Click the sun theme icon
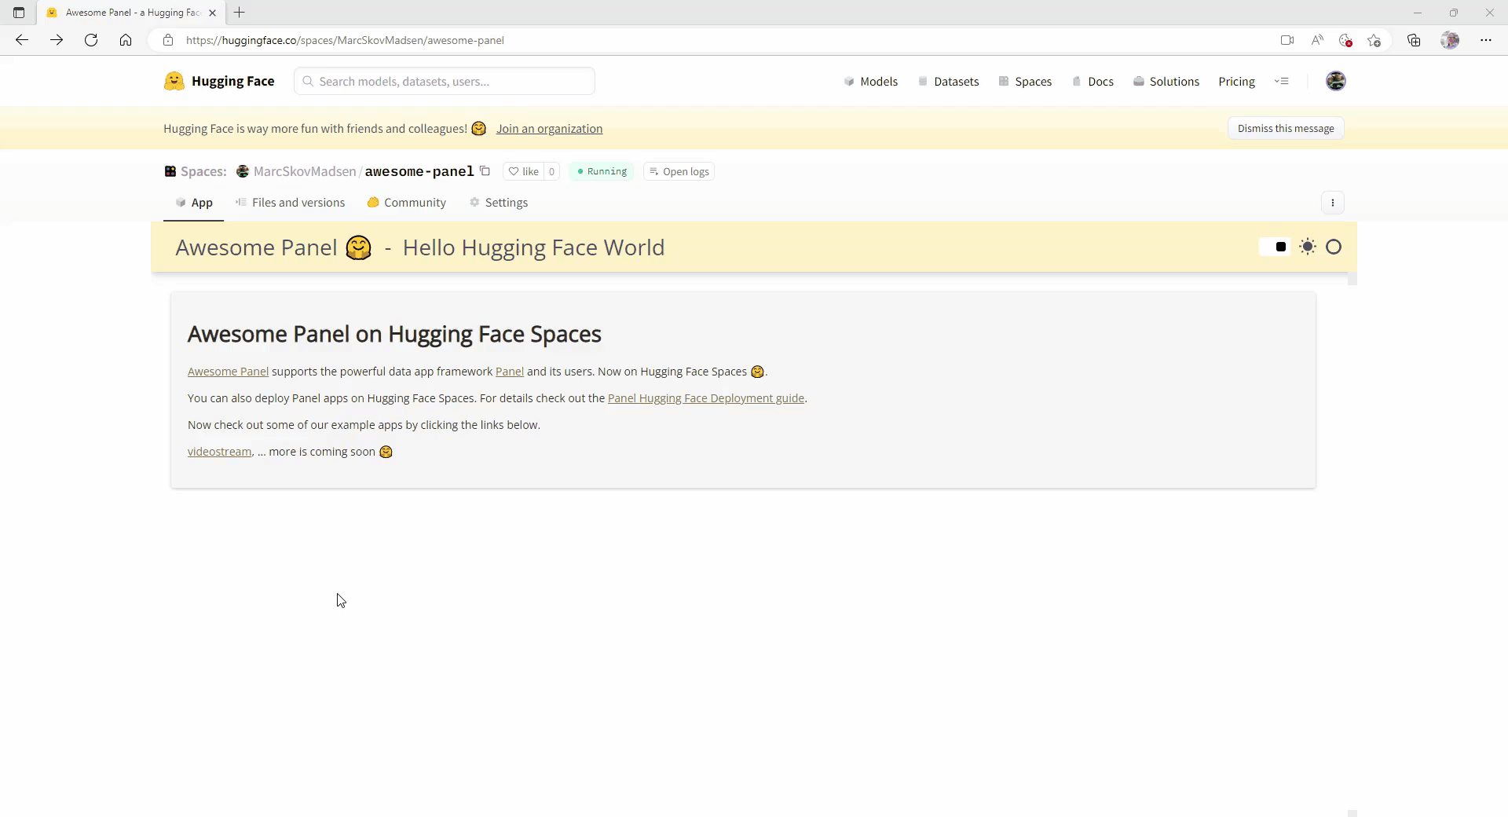 tap(1308, 247)
